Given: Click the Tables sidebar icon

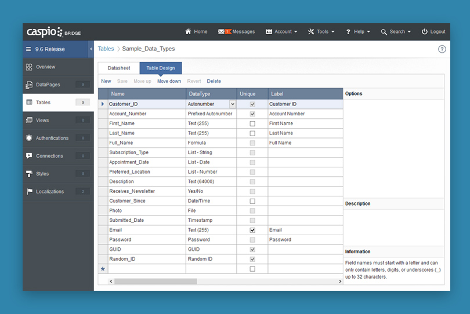Looking at the screenshot, I should pos(29,103).
